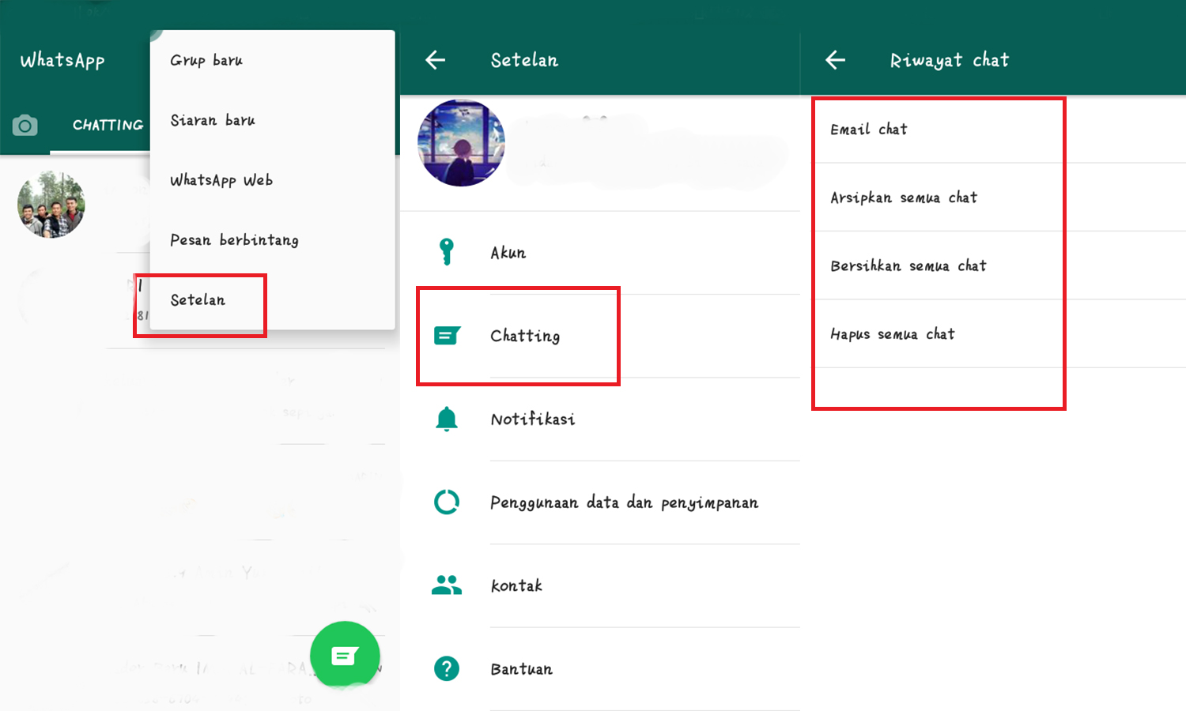The width and height of the screenshot is (1186, 711).
Task: Open Penggunaan data dan penyimpanan
Action: pos(600,502)
